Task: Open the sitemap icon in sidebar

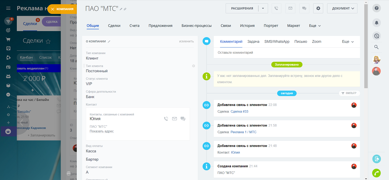Action: [x=8, y=107]
